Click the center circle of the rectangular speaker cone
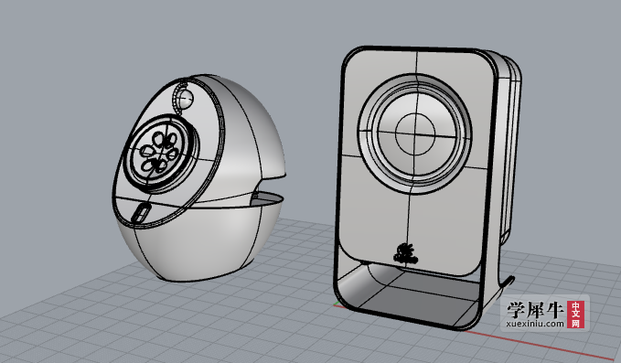The height and width of the screenshot is (363, 621). pyautogui.click(x=415, y=132)
